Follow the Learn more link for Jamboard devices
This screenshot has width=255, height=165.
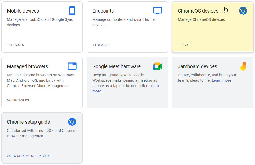pos(221,80)
